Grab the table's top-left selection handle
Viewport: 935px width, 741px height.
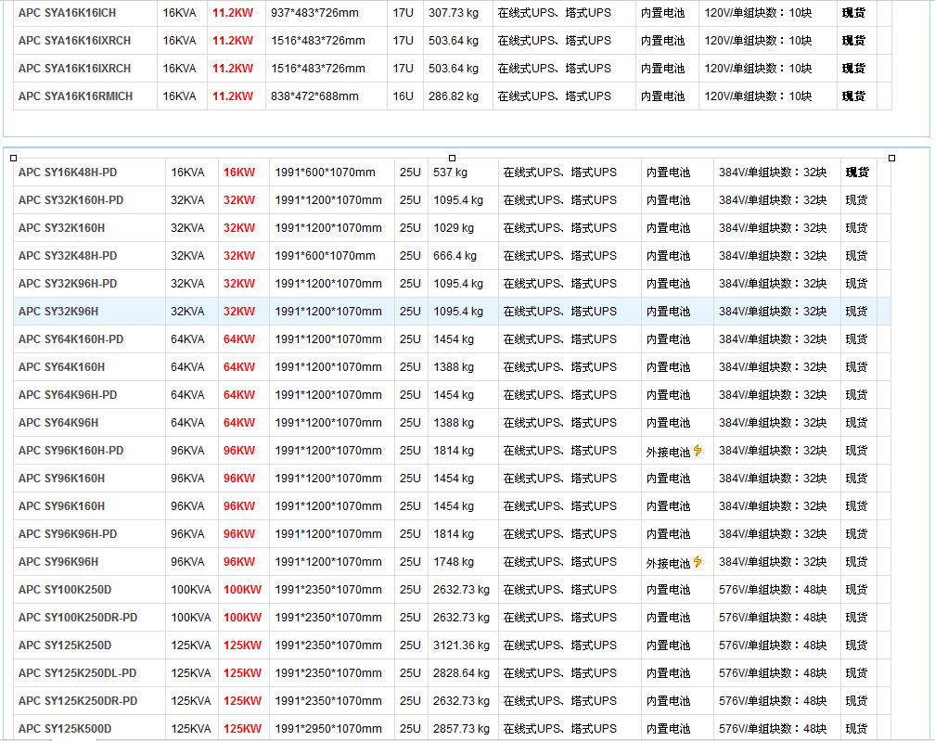point(14,159)
